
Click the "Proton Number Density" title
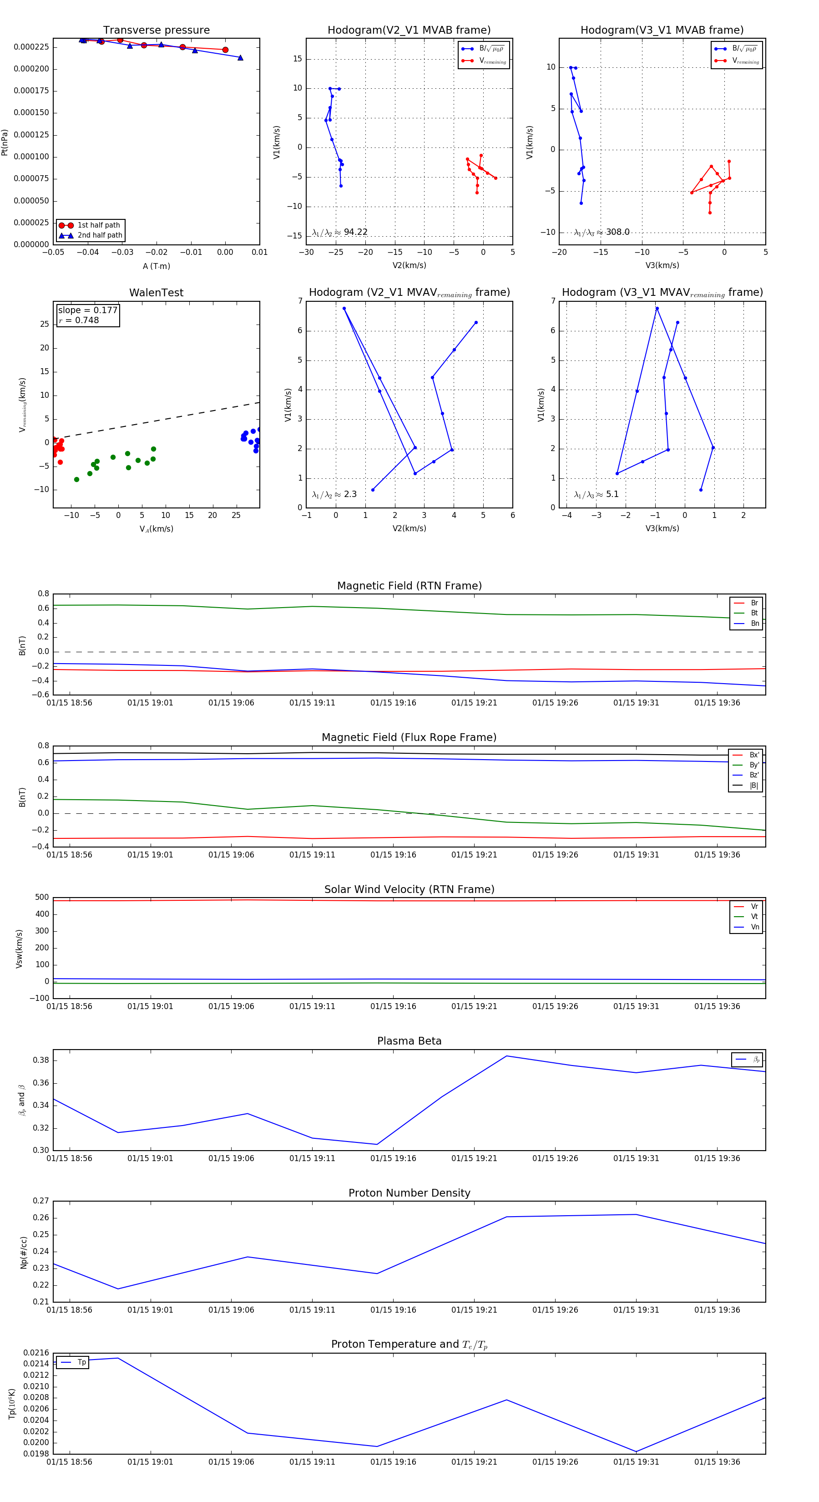tap(409, 1193)
